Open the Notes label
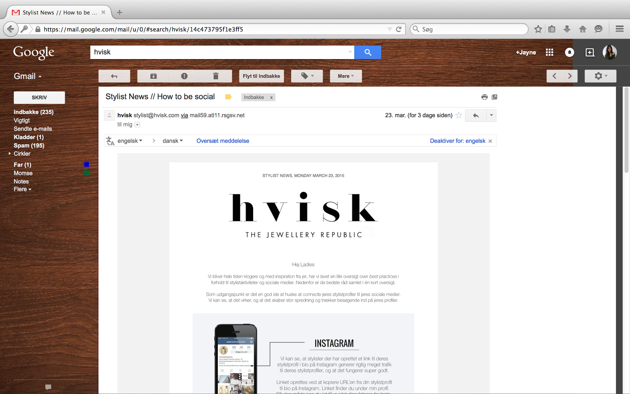Screen dimensions: 630x394 (x=21, y=182)
